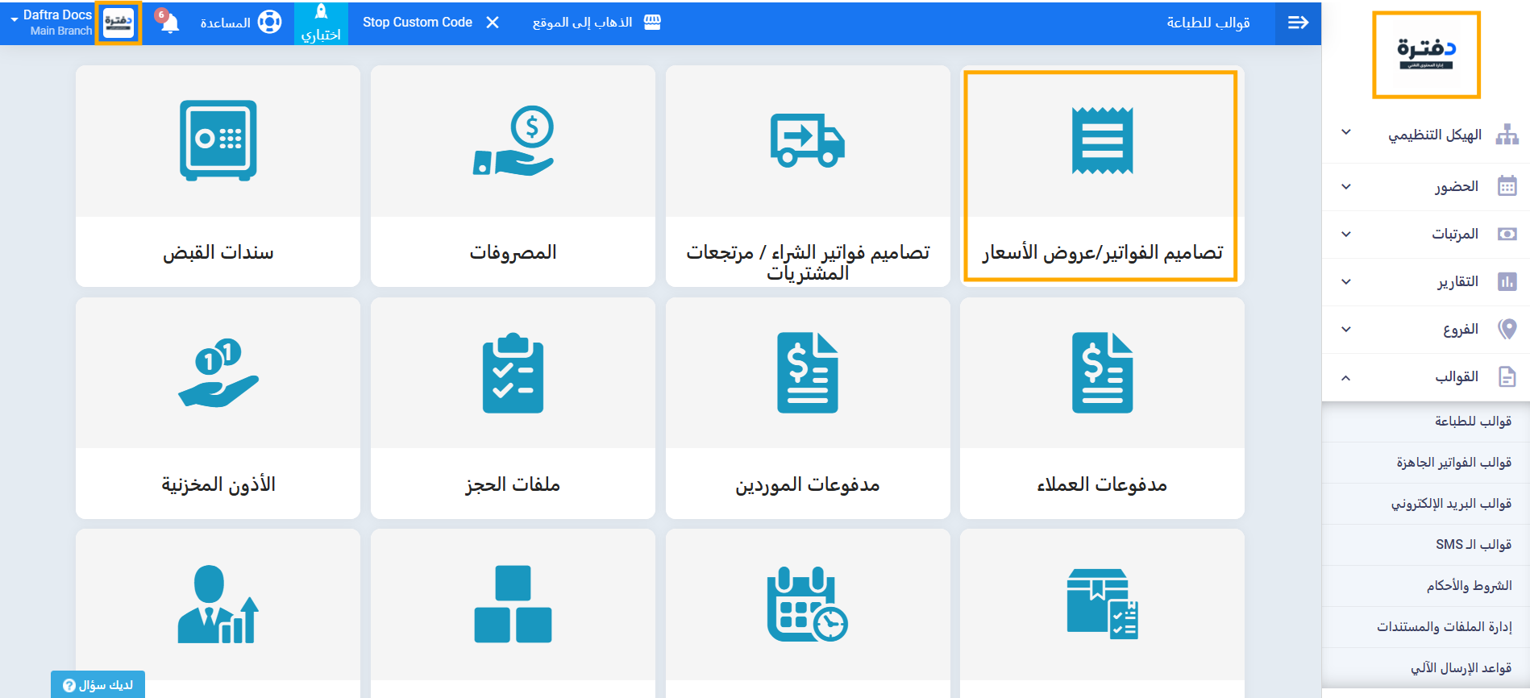Click the safe icon for سندات القبض
This screenshot has width=1530, height=698.
click(218, 140)
